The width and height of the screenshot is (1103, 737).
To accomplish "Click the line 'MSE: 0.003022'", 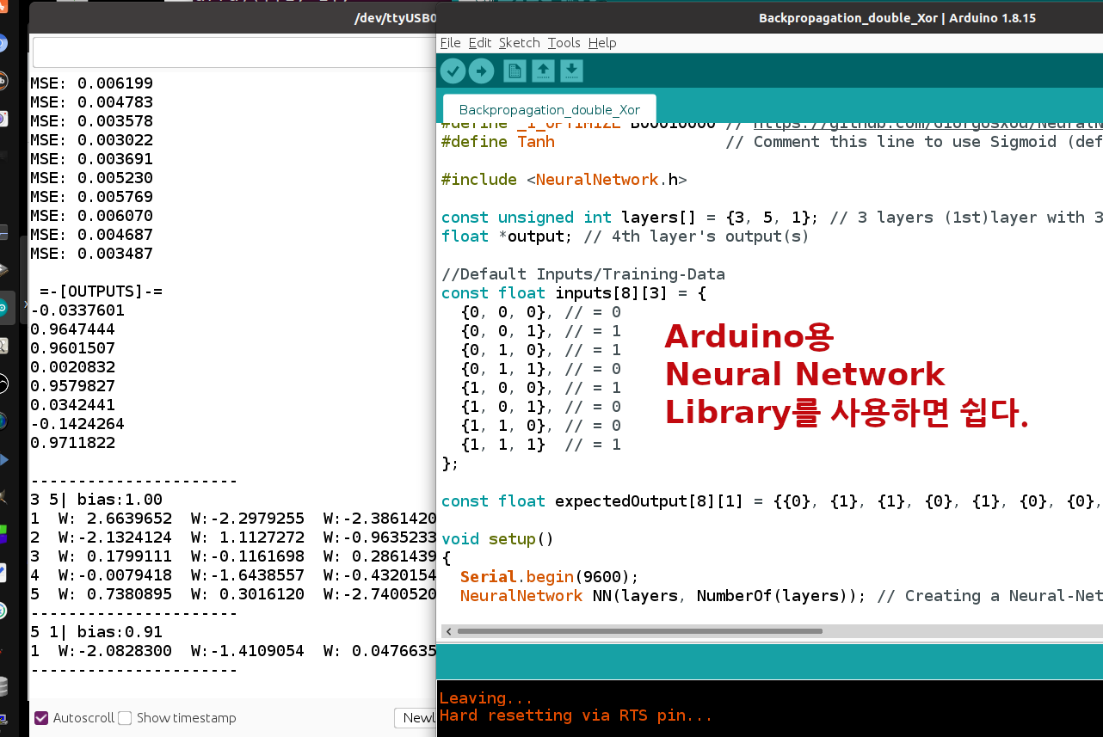I will pos(91,140).
